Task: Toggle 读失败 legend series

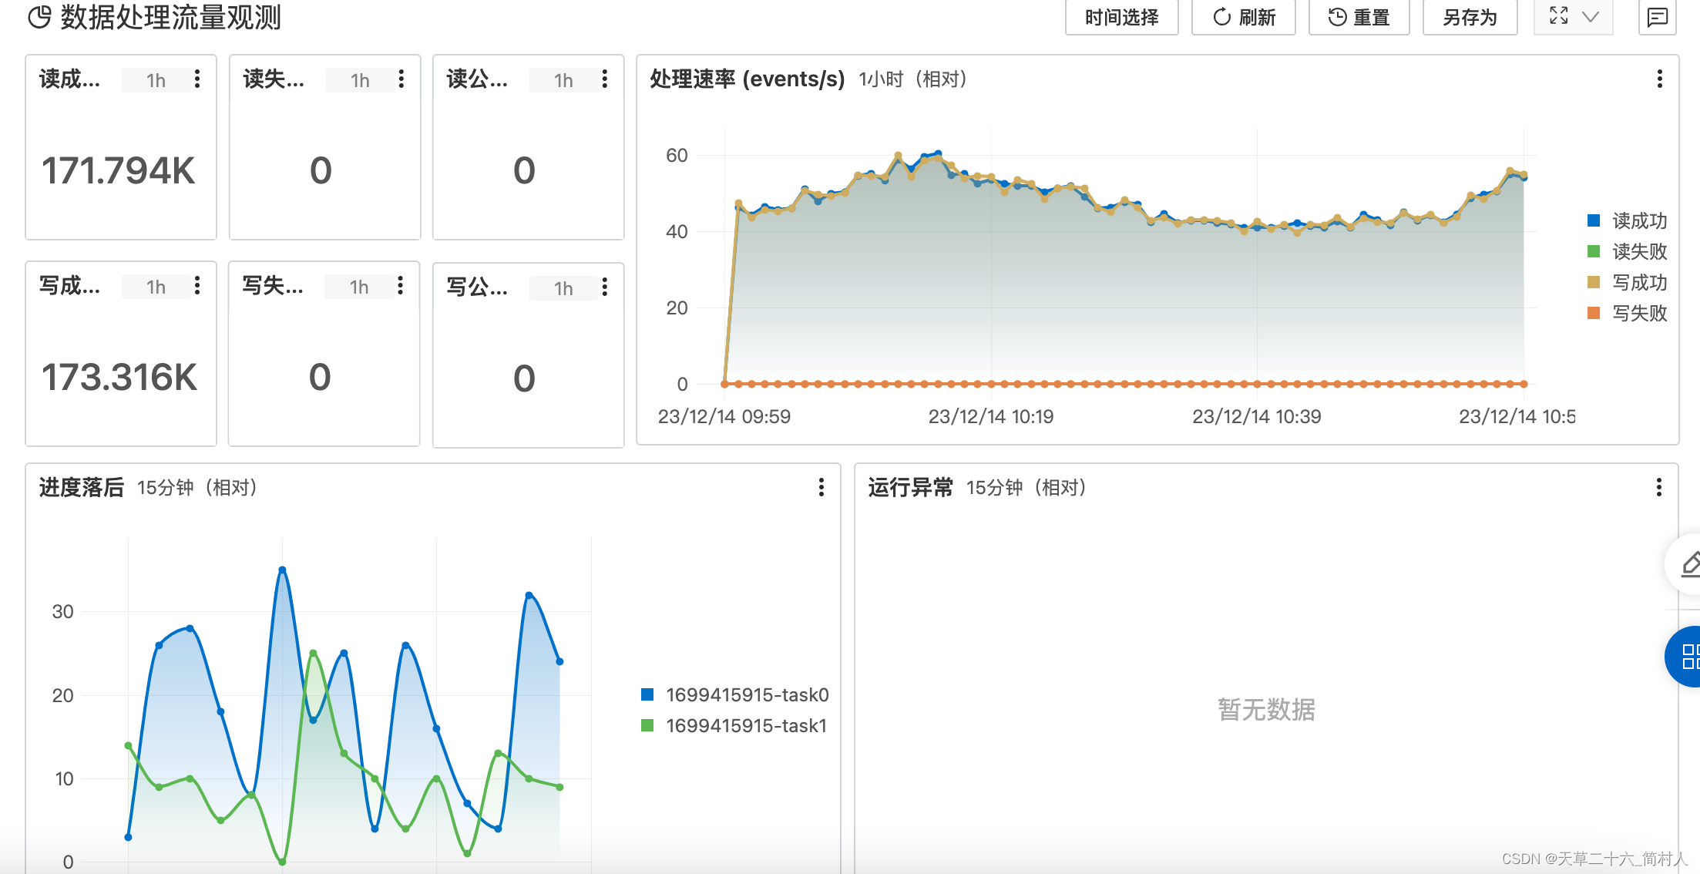Action: [x=1628, y=252]
